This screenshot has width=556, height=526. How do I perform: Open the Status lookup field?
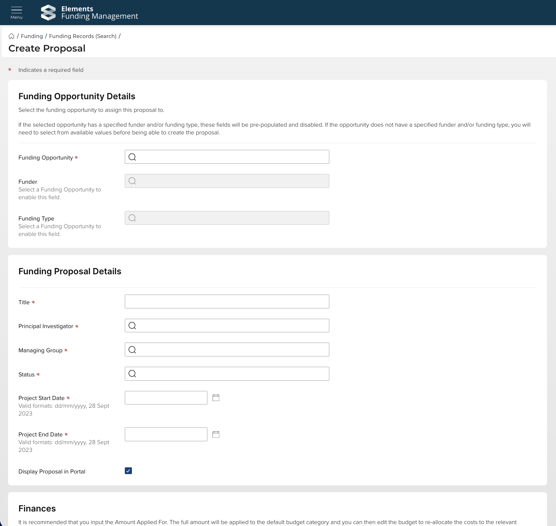232,374
